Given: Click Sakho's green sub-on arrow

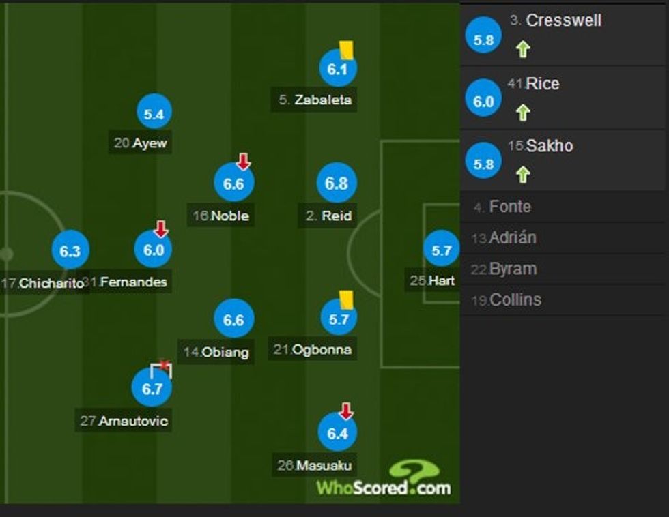Looking at the screenshot, I should (523, 175).
